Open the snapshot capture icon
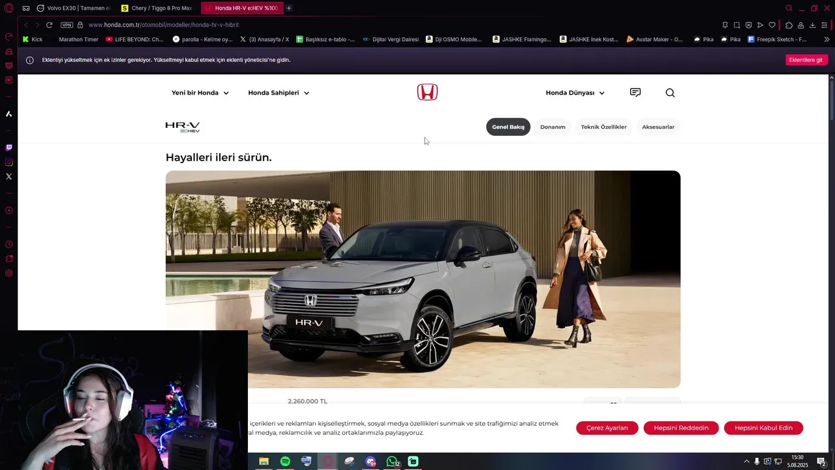This screenshot has width=835, height=470. [x=736, y=25]
